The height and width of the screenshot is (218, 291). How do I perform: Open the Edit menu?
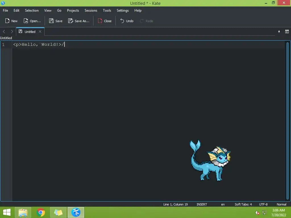(x=16, y=11)
